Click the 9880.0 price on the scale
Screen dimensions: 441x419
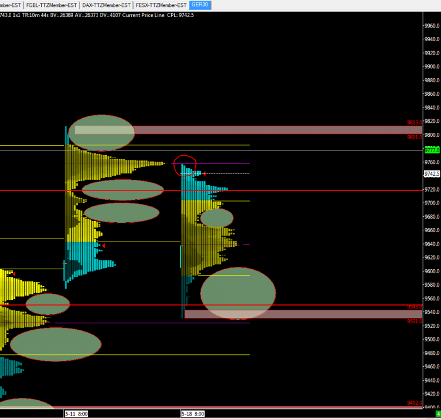tap(432, 81)
